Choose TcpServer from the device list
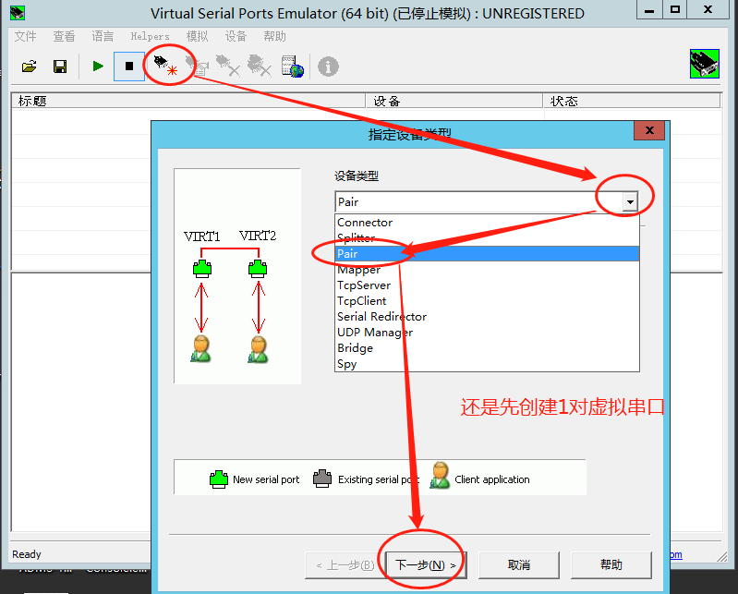 487,285
